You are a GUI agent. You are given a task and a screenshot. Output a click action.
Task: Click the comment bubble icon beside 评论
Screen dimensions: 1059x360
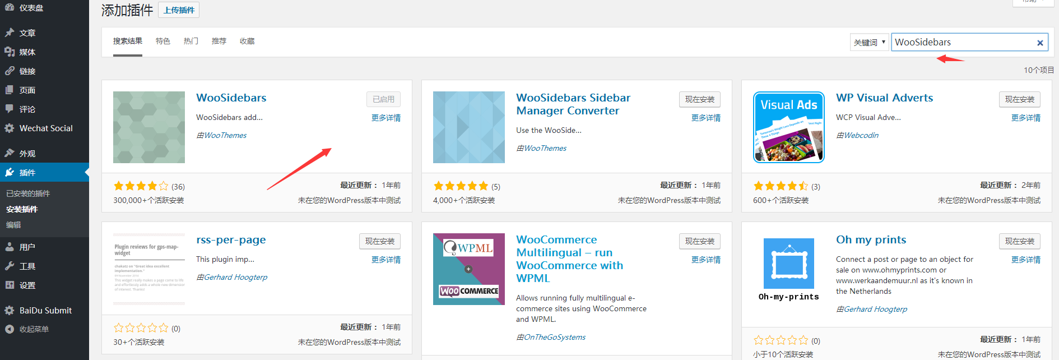point(10,109)
